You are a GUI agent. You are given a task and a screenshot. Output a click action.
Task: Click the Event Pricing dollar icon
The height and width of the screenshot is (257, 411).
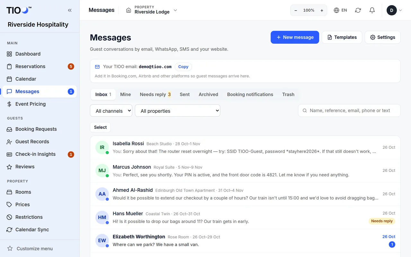[x=9, y=104]
